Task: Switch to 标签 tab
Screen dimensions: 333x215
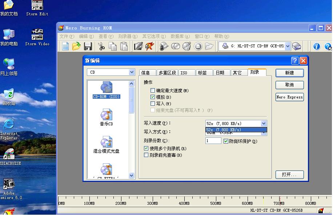Action: tap(204, 73)
